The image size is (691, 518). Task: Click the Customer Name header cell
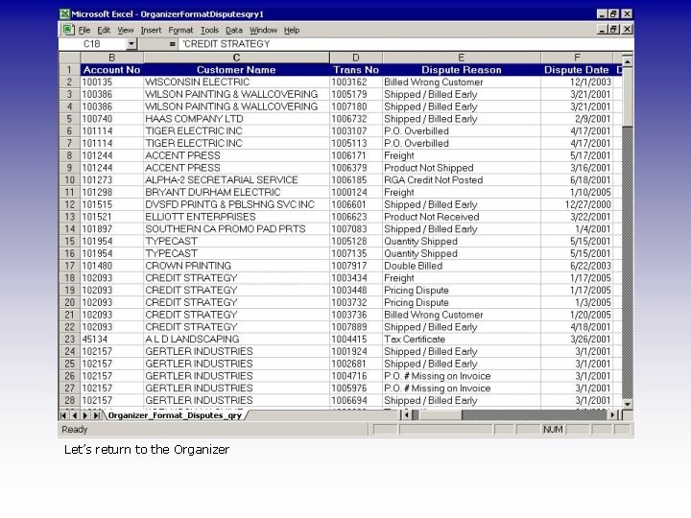(236, 70)
